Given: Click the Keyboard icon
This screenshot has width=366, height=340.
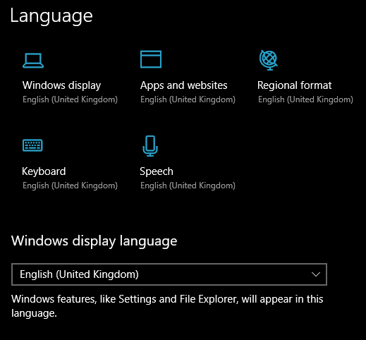Looking at the screenshot, I should pyautogui.click(x=32, y=145).
